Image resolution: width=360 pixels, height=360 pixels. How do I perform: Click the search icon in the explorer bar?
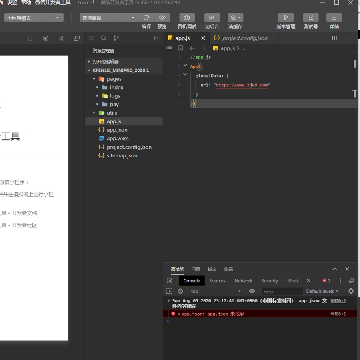pyautogui.click(x=104, y=38)
